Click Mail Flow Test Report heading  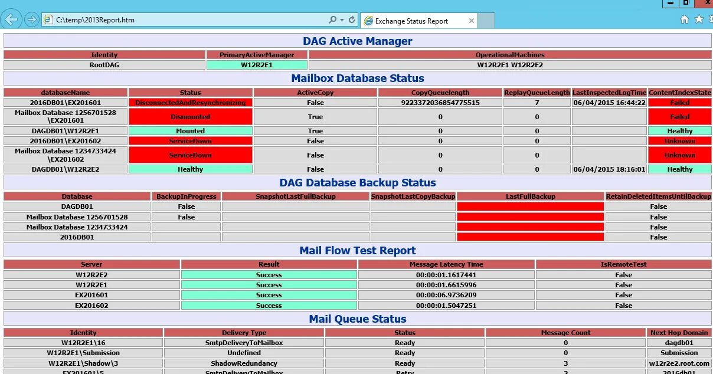[358, 250]
